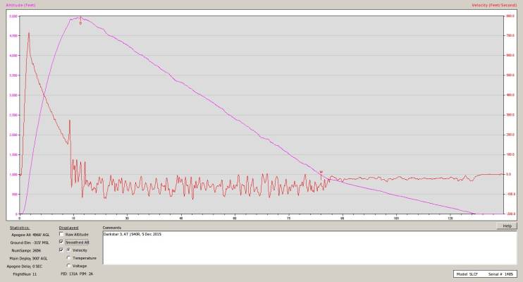523x282 pixels.
Task: Toggle the checkbox left of Velocity
Action: point(61,250)
